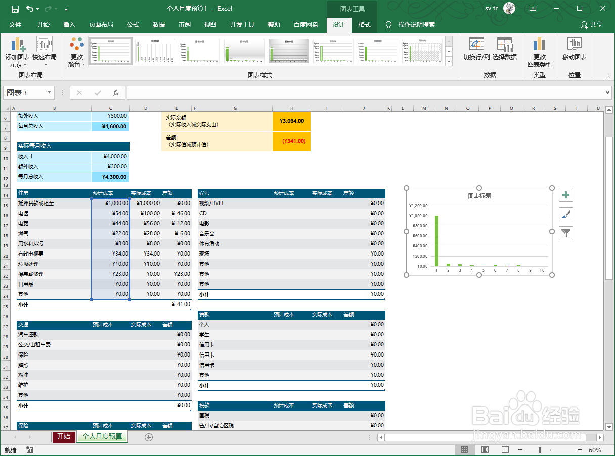Expand the chart styles gallery dropdown
615x456 pixels.
pos(448,61)
